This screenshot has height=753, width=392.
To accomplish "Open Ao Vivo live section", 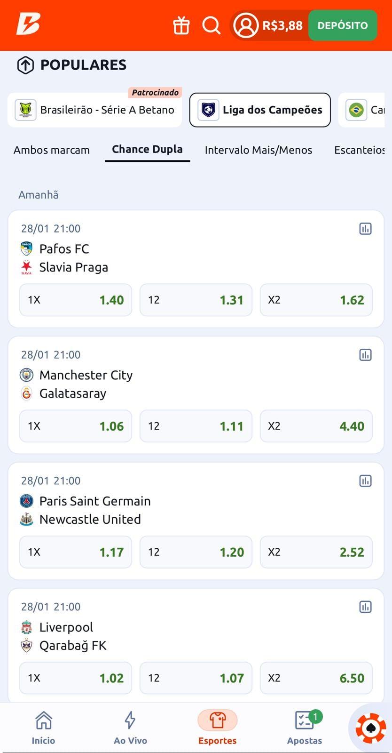I will [x=130, y=728].
